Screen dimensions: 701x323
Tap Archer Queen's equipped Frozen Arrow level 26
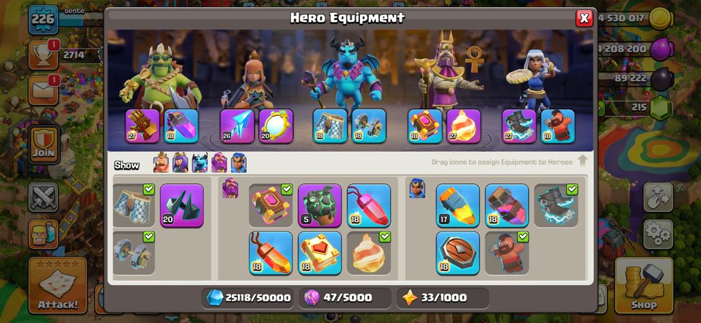237,126
